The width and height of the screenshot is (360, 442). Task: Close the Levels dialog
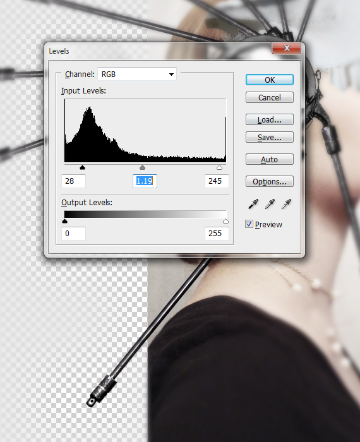pos(287,48)
